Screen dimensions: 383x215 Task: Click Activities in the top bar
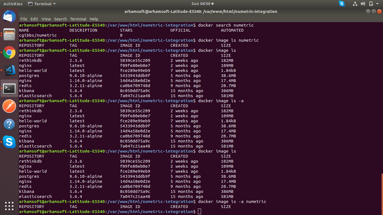tap(13, 4)
